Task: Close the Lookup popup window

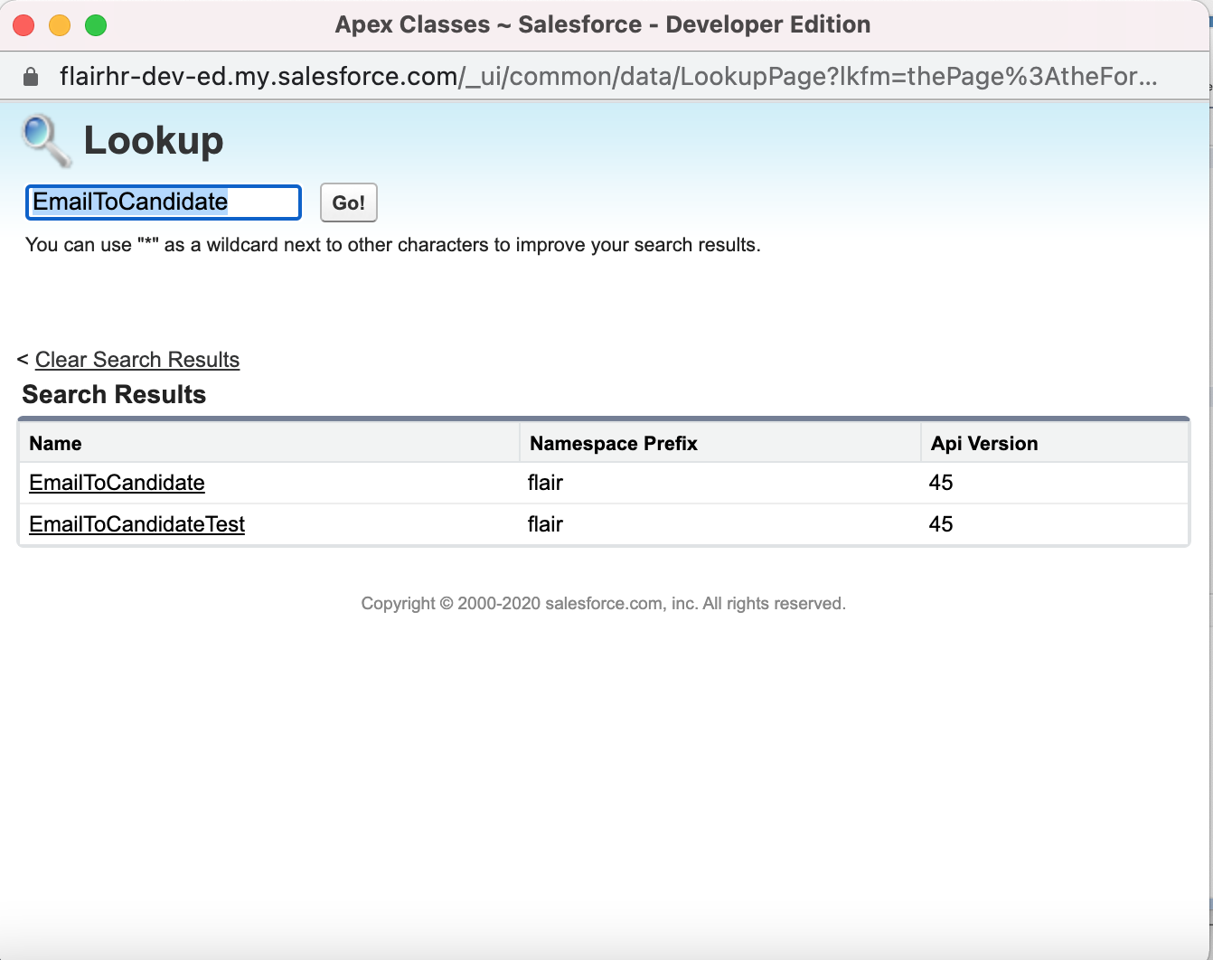Action: pyautogui.click(x=24, y=25)
